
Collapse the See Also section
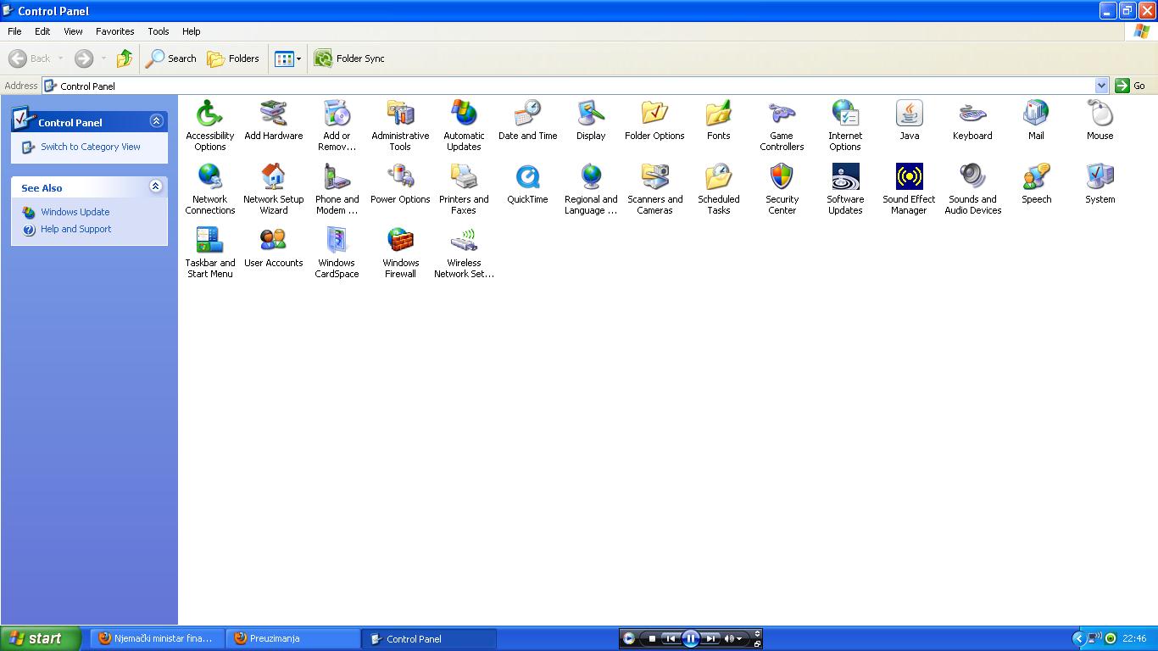click(x=156, y=186)
